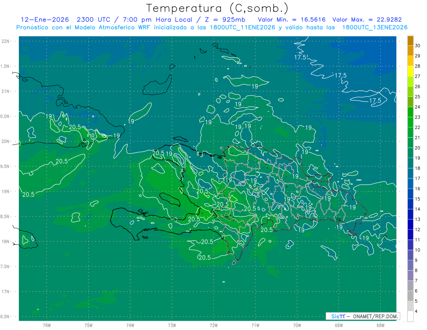Click the legend value '28' on the colorbar

[418, 66]
